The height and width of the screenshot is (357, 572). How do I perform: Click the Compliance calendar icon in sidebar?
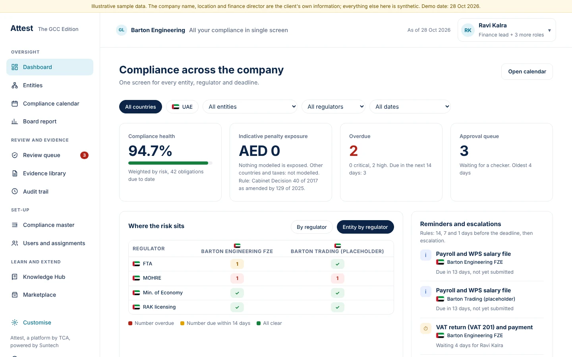(x=15, y=104)
